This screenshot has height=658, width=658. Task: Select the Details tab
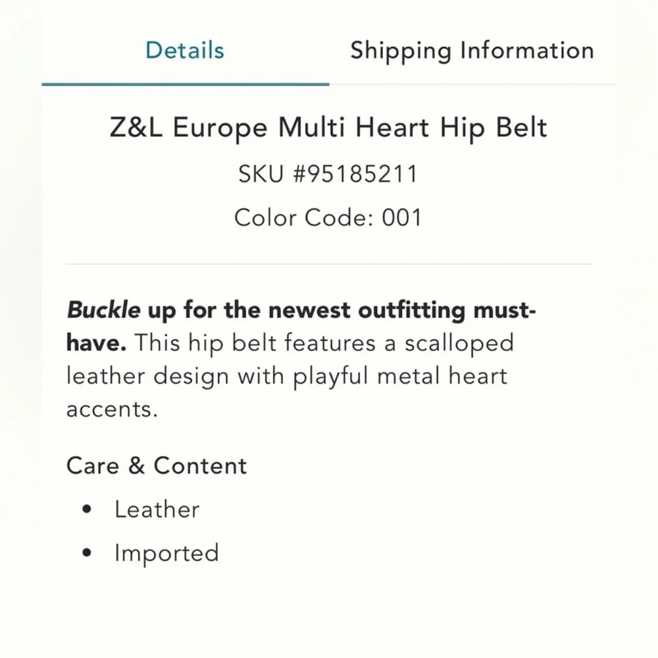point(185,51)
